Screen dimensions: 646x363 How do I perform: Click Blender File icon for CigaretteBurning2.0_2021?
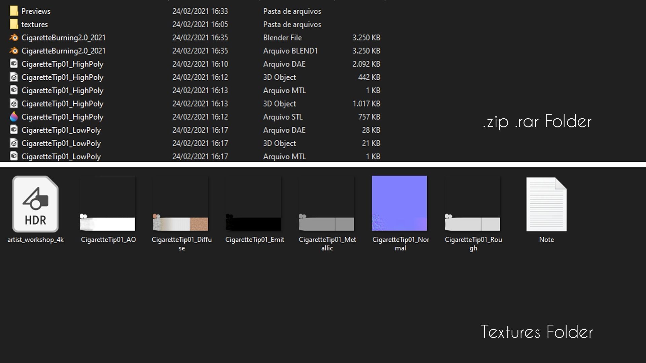pos(14,37)
